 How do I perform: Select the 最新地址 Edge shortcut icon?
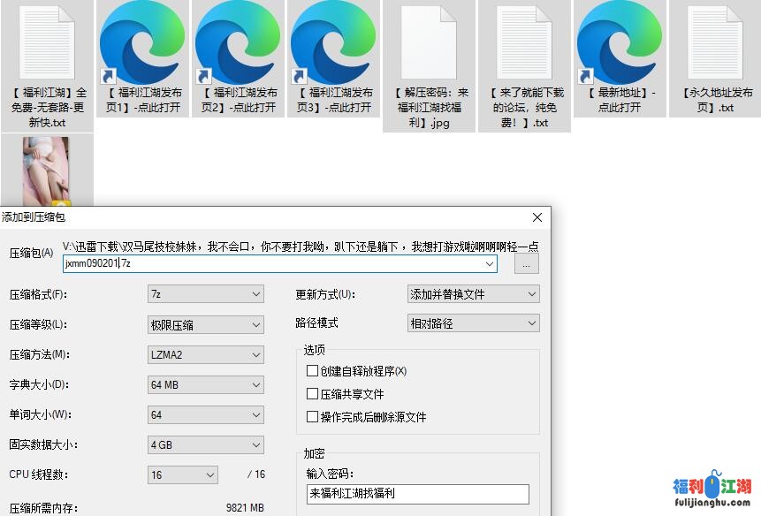tap(620, 44)
